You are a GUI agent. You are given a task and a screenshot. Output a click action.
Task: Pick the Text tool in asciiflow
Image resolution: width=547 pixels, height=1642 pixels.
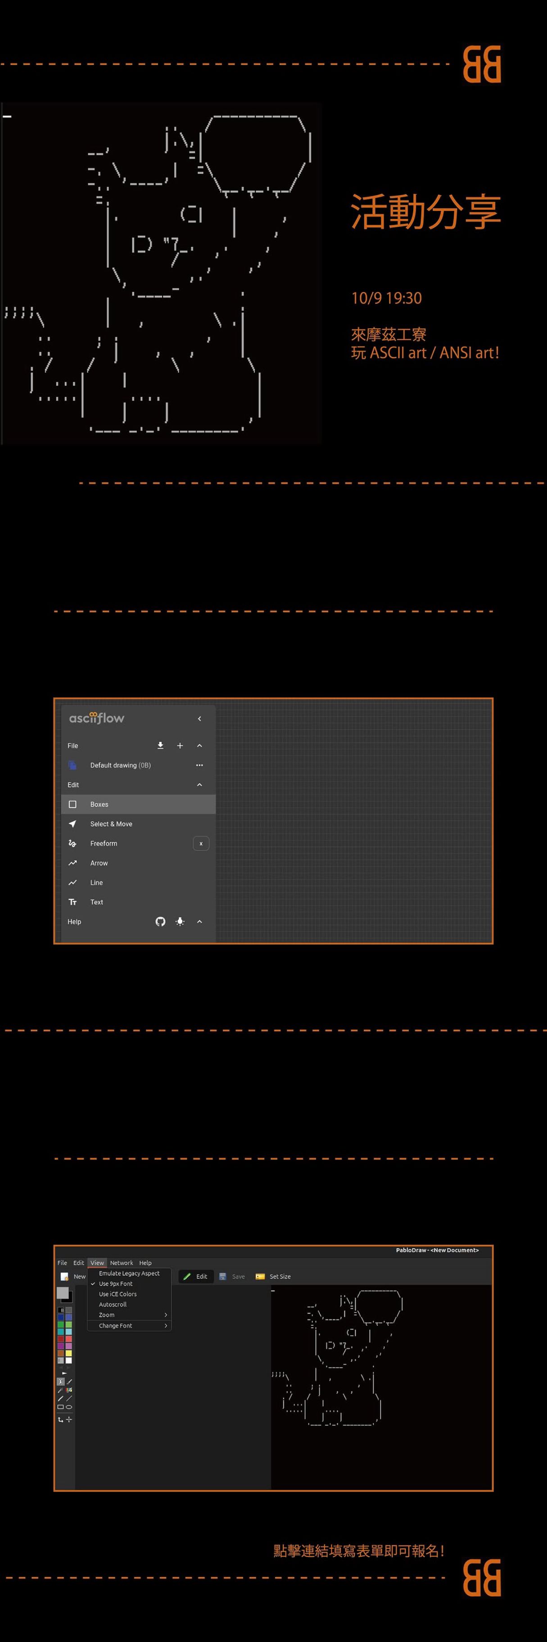(x=96, y=902)
